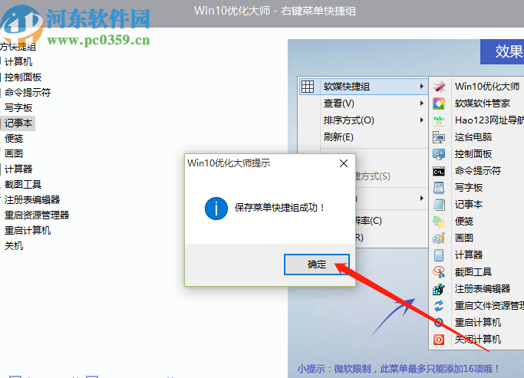Click the 注册表编辑器 registry icon
The height and width of the screenshot is (378, 524).
pyautogui.click(x=439, y=289)
